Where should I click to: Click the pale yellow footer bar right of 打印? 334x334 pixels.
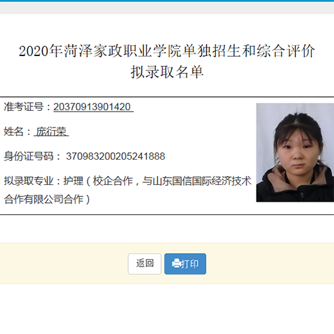pos(270,263)
